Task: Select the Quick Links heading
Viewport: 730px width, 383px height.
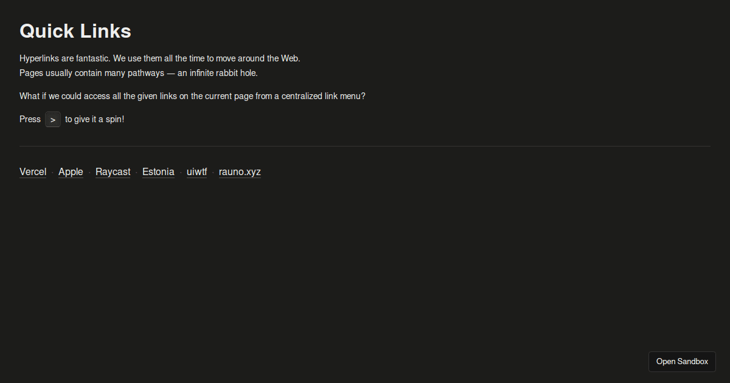Action: 75,30
